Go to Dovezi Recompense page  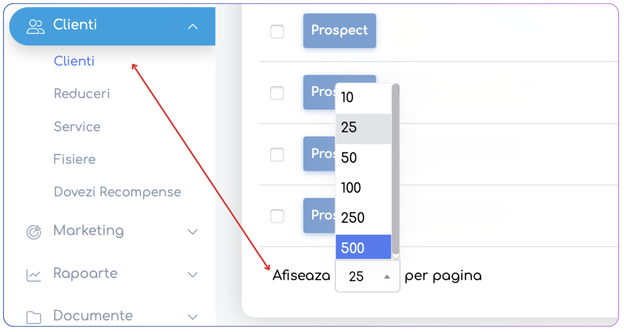pos(118,192)
